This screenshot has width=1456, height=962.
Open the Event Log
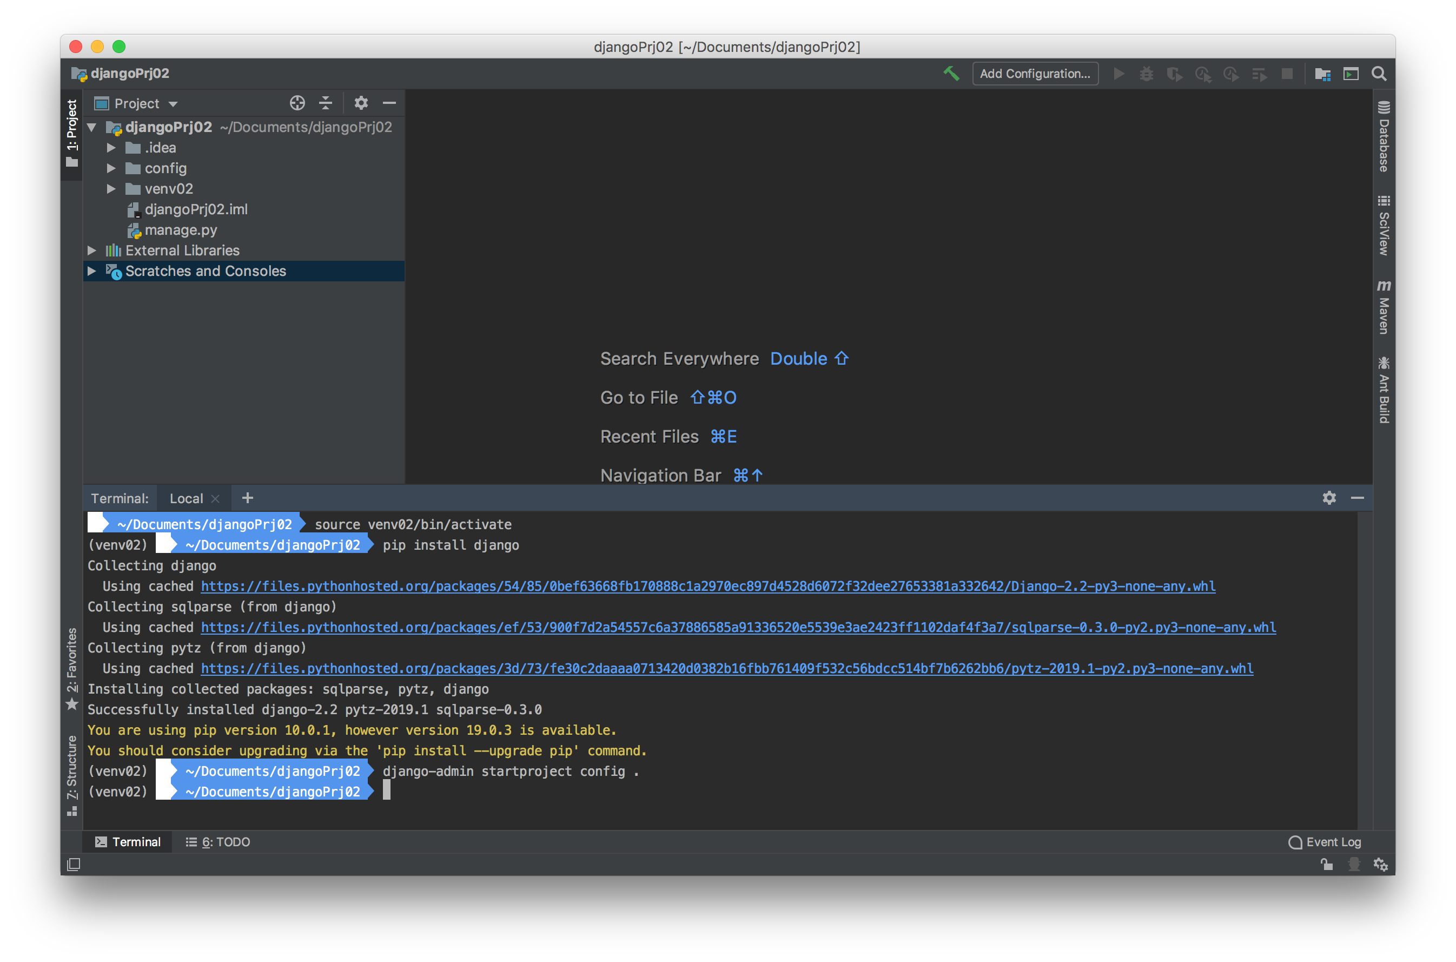coord(1325,842)
